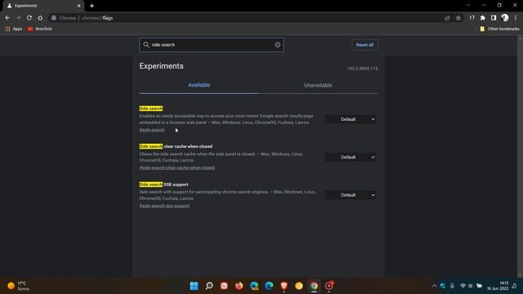Bookmark this tab with the star icon
This screenshot has width=523, height=294.
click(x=458, y=18)
